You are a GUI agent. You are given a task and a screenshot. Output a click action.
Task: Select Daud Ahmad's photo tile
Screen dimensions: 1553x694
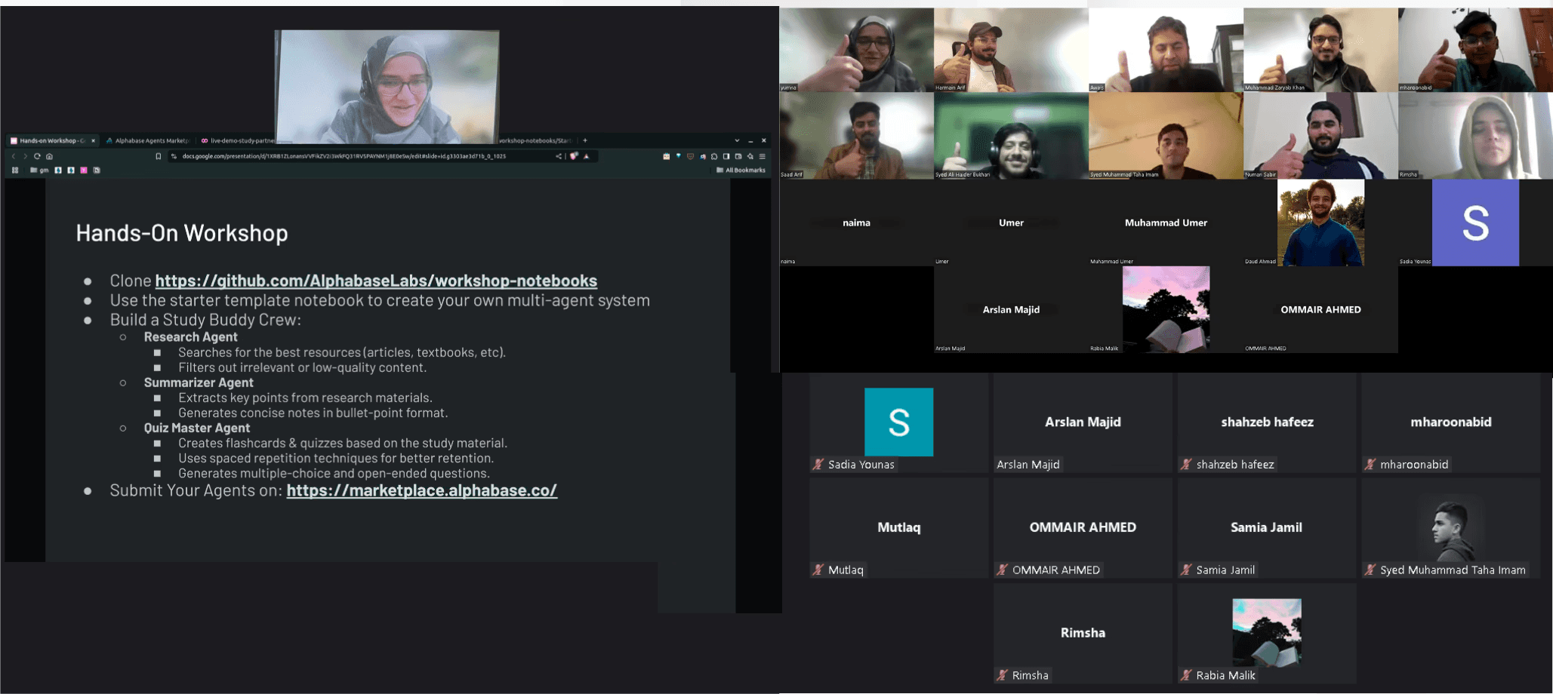1320,223
